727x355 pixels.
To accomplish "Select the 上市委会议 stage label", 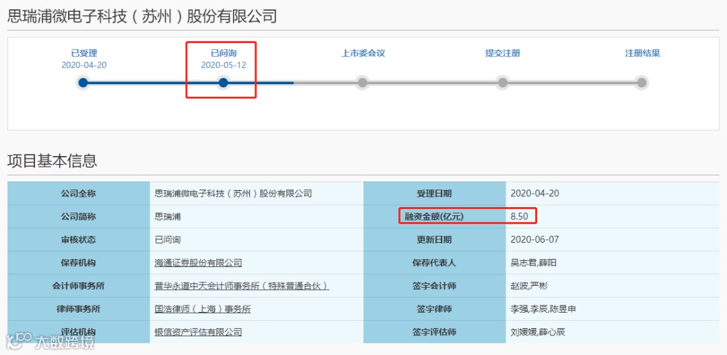I will tap(363, 53).
